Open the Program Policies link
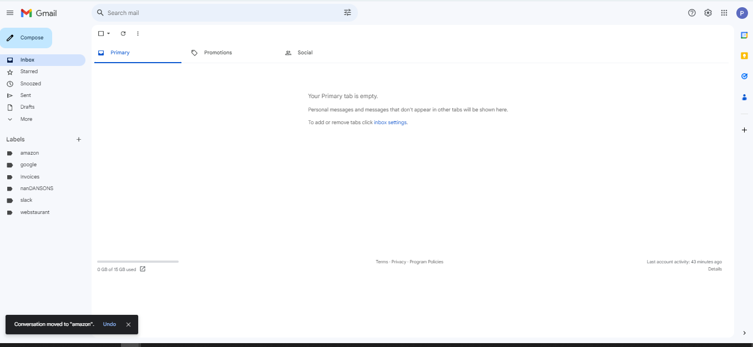 click(x=427, y=262)
